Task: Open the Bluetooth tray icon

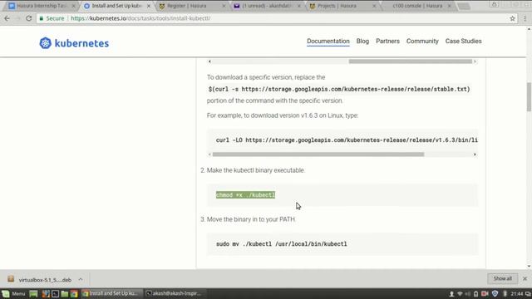Action: pyautogui.click(x=505, y=293)
